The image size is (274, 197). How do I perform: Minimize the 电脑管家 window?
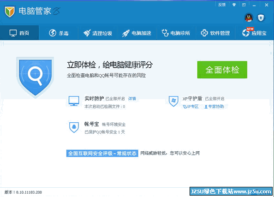(254, 5)
